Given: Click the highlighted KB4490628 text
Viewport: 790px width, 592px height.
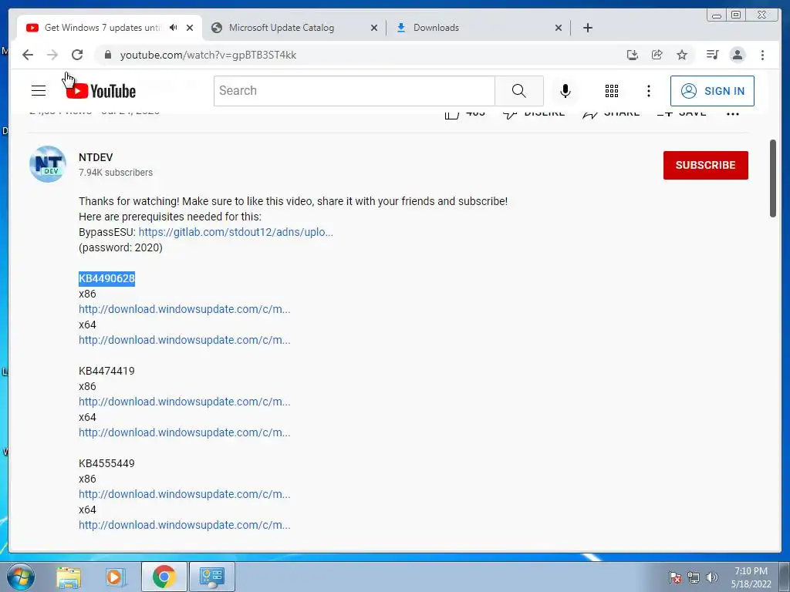Looking at the screenshot, I should click(106, 278).
